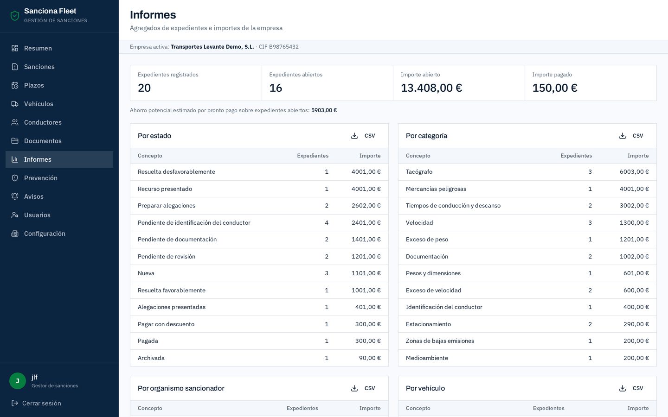Export Por categoría table as CSV

coord(631,136)
